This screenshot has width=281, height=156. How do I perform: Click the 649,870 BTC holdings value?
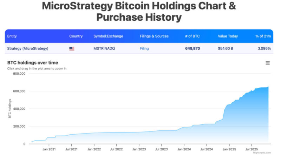click(192, 48)
